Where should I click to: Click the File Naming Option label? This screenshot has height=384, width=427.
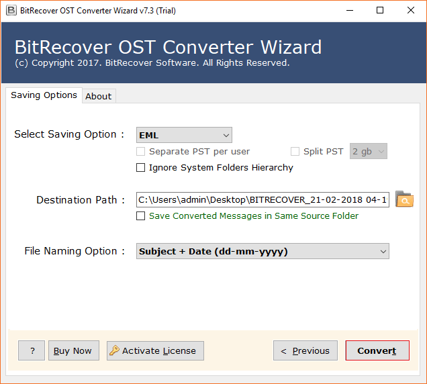tap(75, 251)
